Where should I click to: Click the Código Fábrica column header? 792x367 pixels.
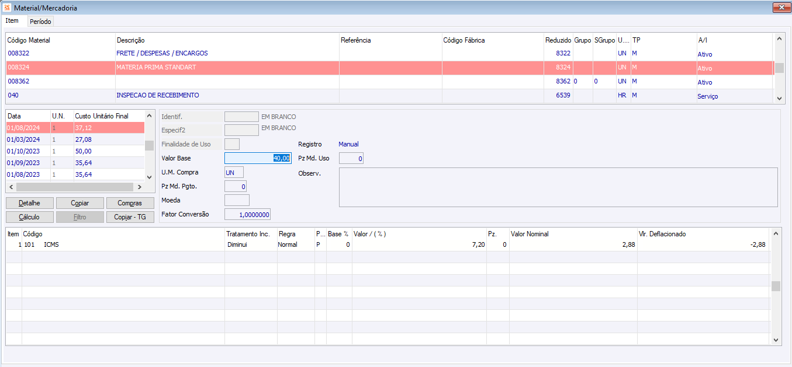click(x=493, y=40)
